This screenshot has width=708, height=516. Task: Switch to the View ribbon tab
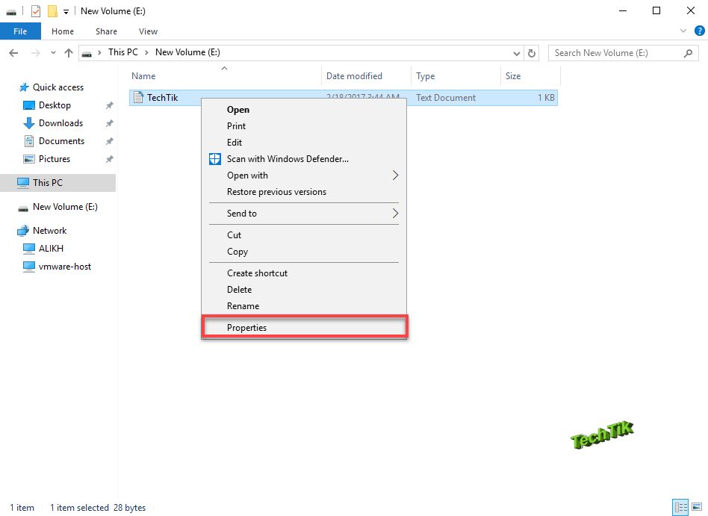click(148, 31)
